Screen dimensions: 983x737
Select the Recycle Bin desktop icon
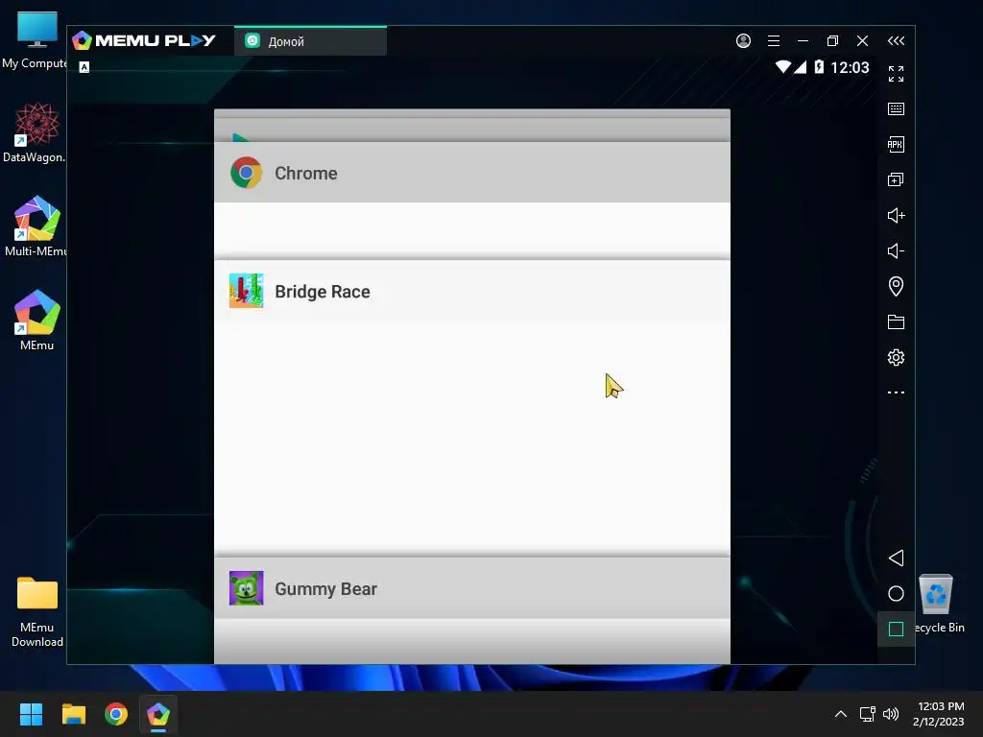click(938, 604)
